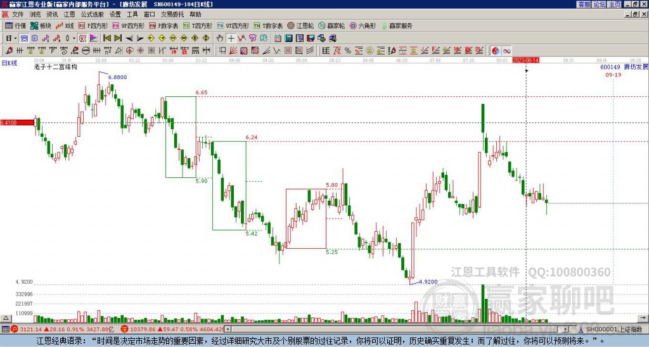
Task: Select the angle line drawing tool
Action: pos(266,51)
